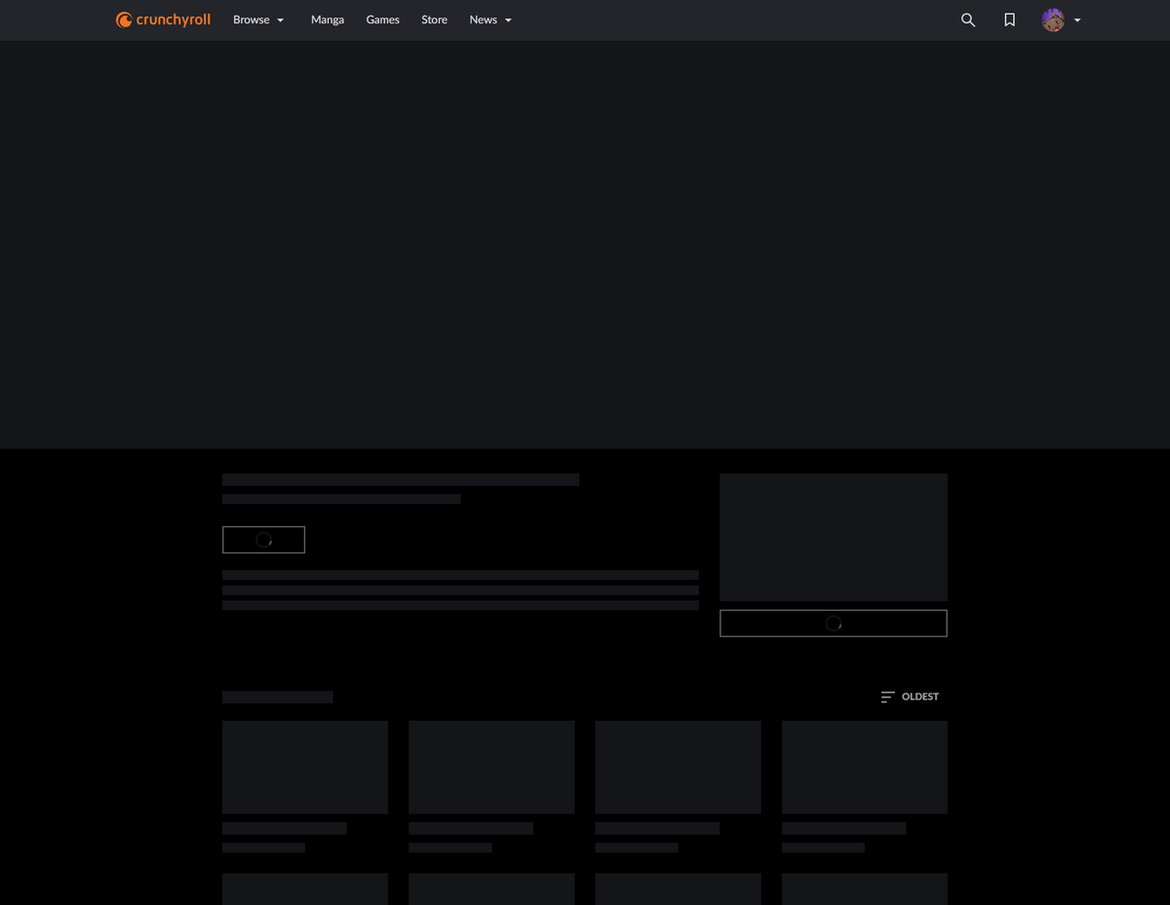Open the Games menu item
The width and height of the screenshot is (1170, 905).
(382, 19)
